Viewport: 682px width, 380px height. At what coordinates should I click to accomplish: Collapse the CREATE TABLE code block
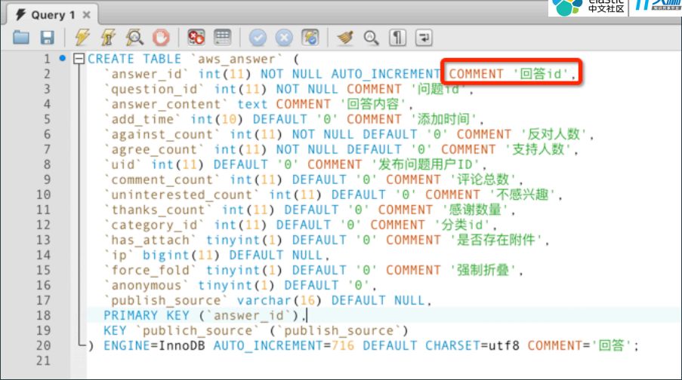(79, 59)
